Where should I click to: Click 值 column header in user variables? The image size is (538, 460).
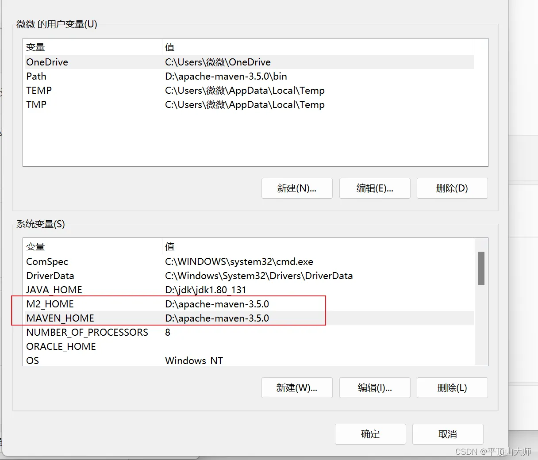point(318,47)
